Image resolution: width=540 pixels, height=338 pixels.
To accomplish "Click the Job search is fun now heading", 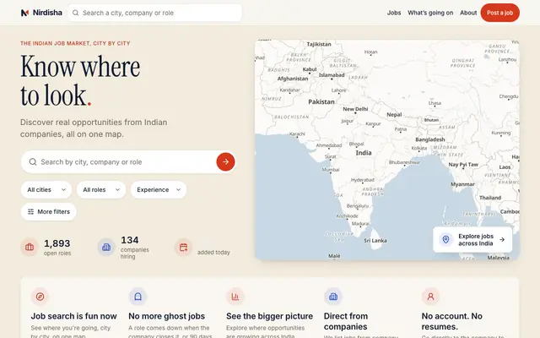I will [73, 316].
